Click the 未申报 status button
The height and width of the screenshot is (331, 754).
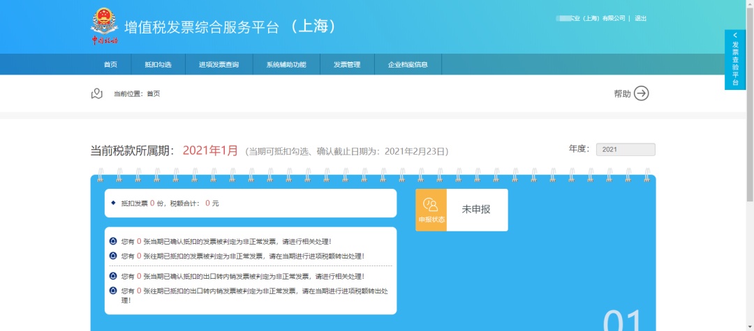[x=476, y=210]
